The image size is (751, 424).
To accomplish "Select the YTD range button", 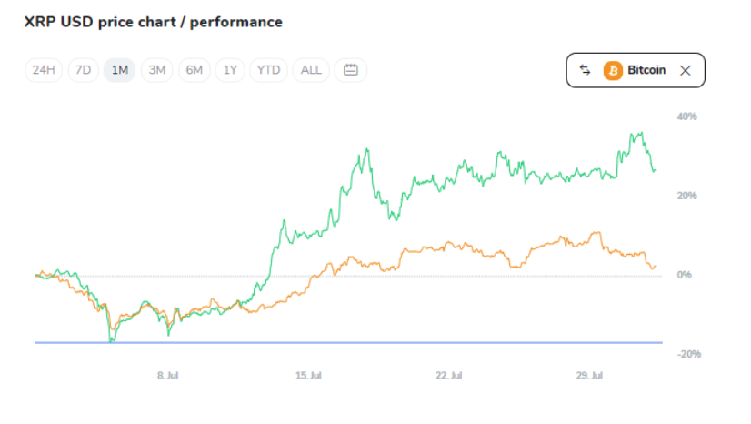I will pyautogui.click(x=269, y=70).
